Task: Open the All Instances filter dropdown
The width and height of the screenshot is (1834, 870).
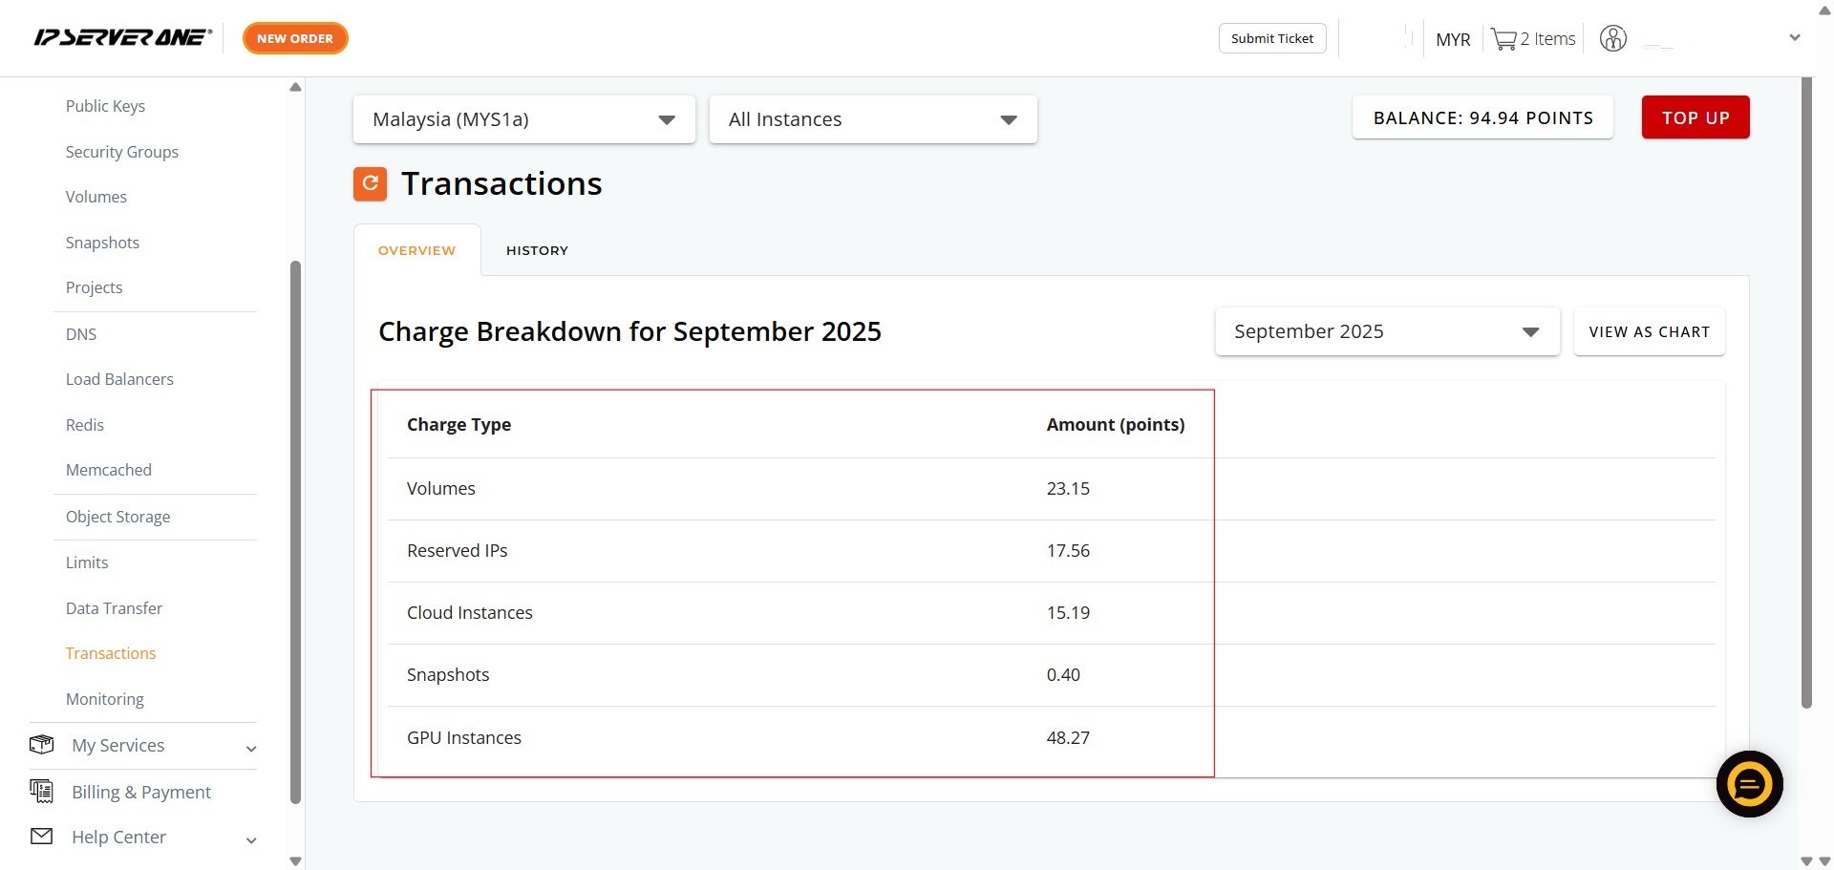Action: [x=872, y=119]
